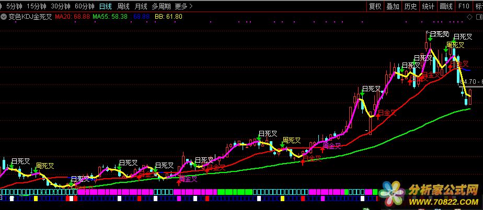Screen dimensions: 483x210
Task: Activate the 画线 drawing tool button
Action: pos(446,6)
